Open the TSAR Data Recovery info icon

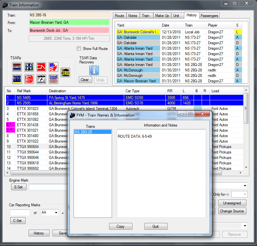(94, 70)
